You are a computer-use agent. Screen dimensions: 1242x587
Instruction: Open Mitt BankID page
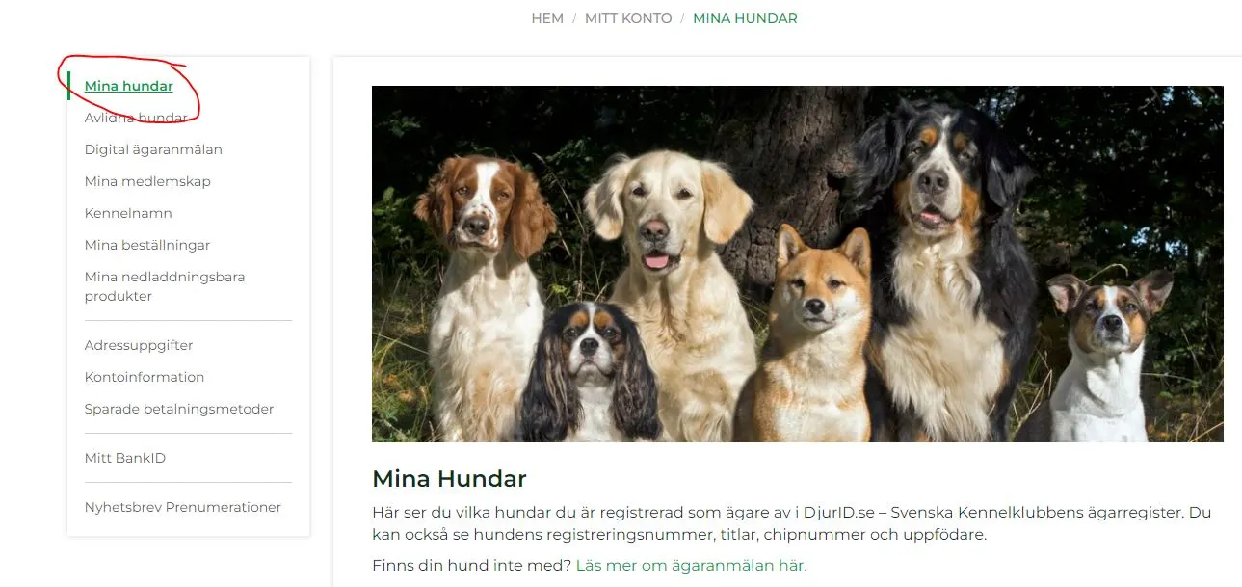click(x=125, y=458)
